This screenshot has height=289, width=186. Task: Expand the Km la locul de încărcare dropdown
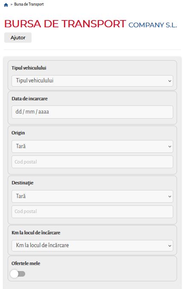tap(92, 245)
